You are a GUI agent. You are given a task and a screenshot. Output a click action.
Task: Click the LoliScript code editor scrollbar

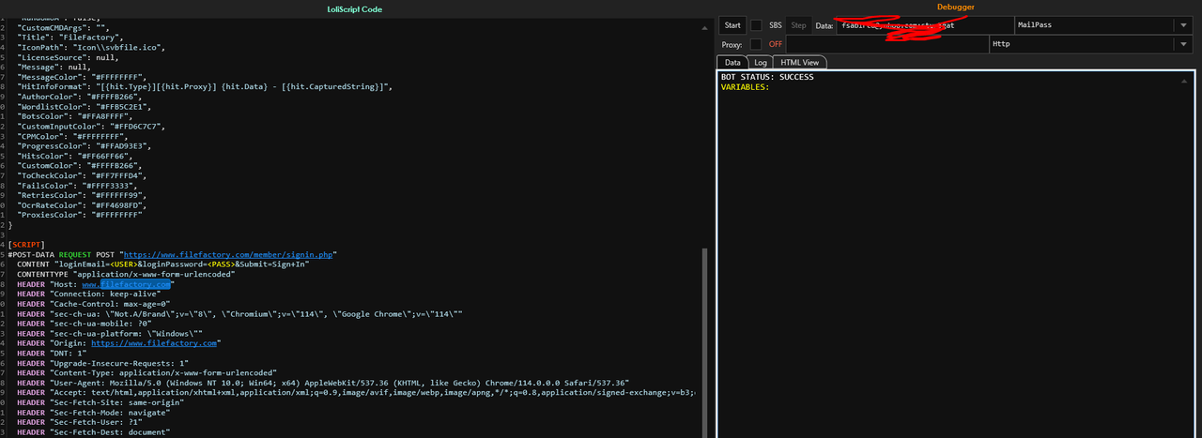pyautogui.click(x=706, y=342)
